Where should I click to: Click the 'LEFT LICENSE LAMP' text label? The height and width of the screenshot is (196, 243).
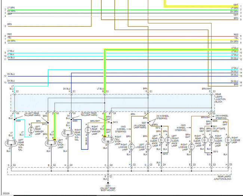click(140, 147)
